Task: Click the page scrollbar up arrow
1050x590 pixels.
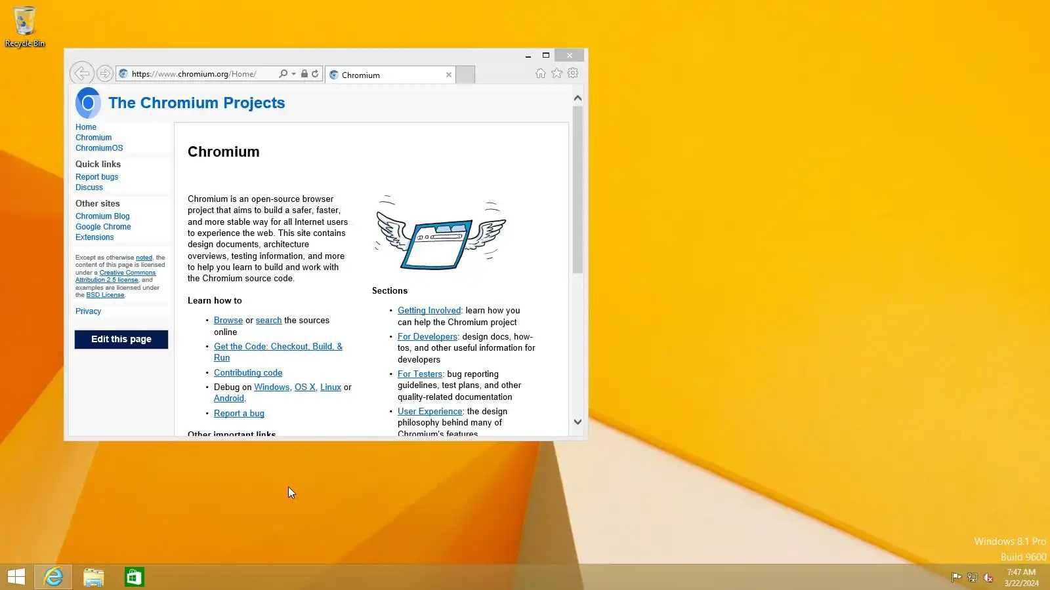Action: (577, 98)
